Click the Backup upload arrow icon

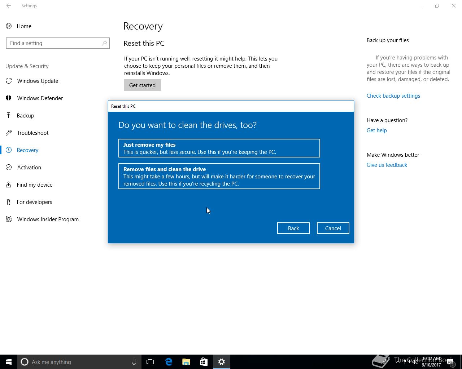(9, 115)
